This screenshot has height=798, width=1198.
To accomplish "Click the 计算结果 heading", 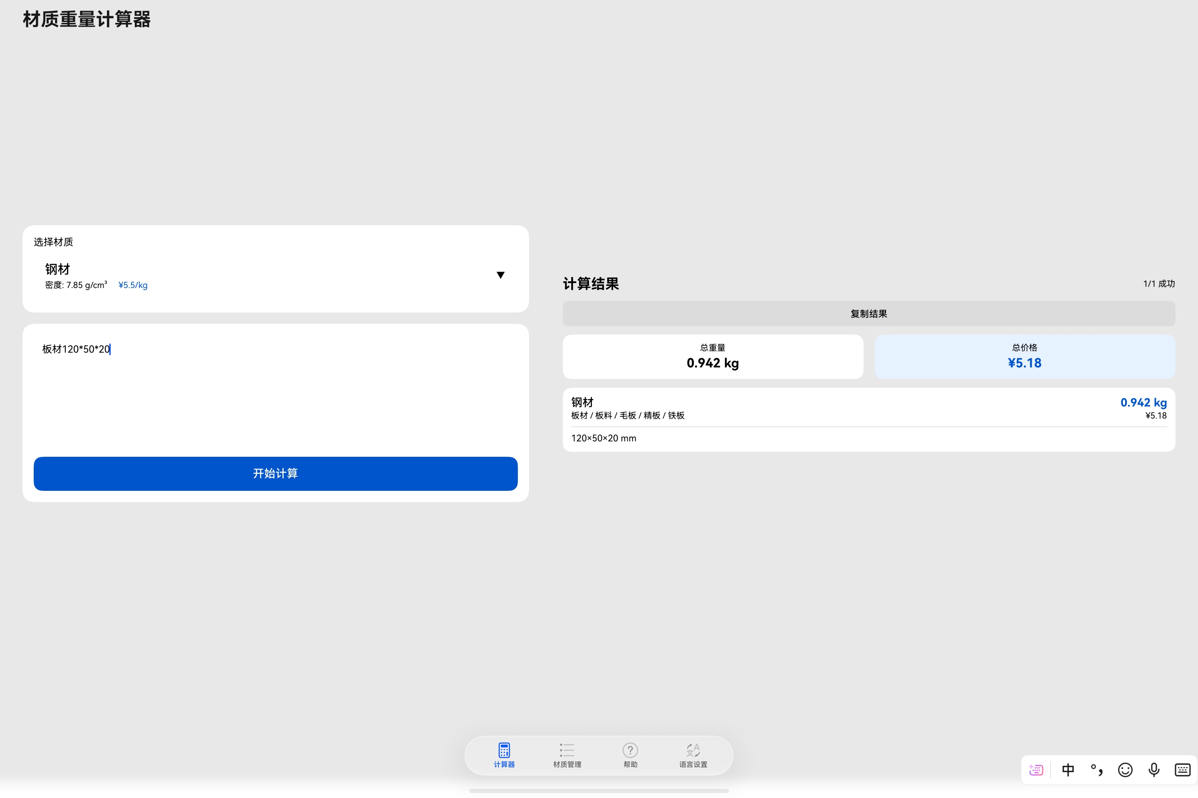I will (x=591, y=283).
